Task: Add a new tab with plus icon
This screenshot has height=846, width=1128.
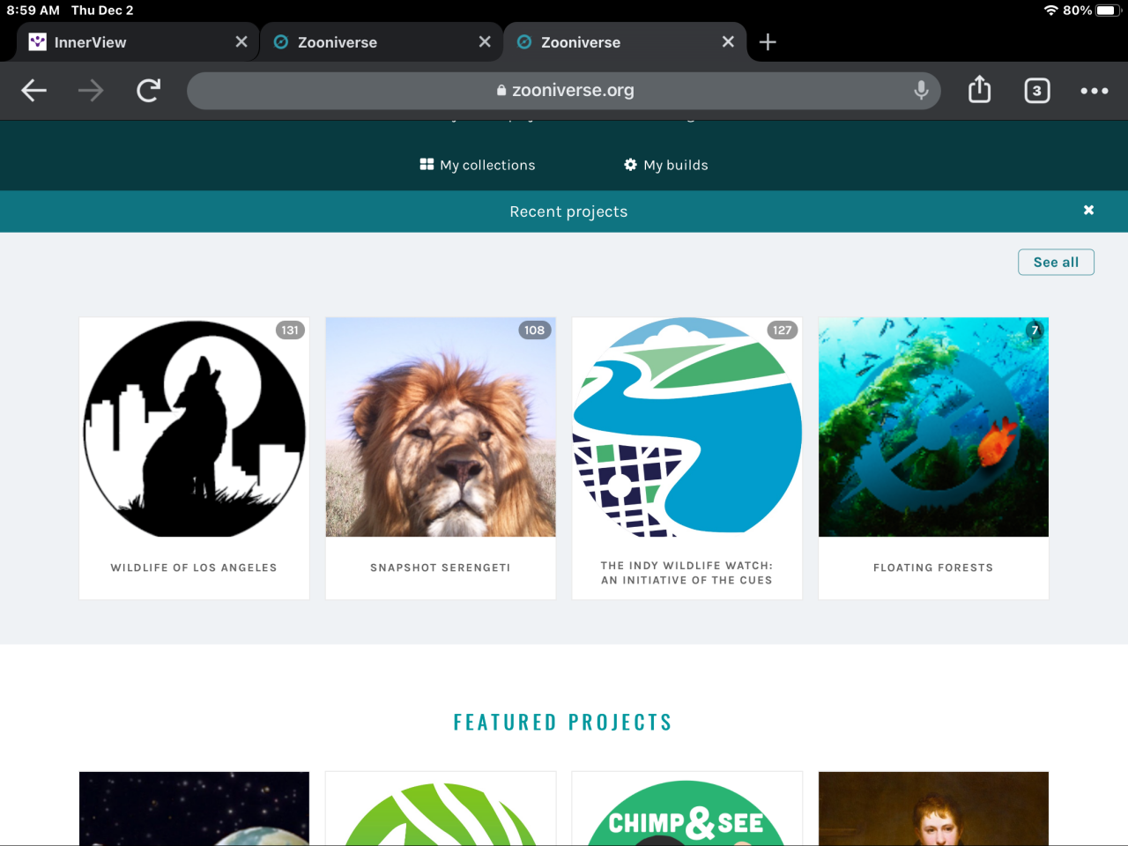Action: pyautogui.click(x=768, y=42)
